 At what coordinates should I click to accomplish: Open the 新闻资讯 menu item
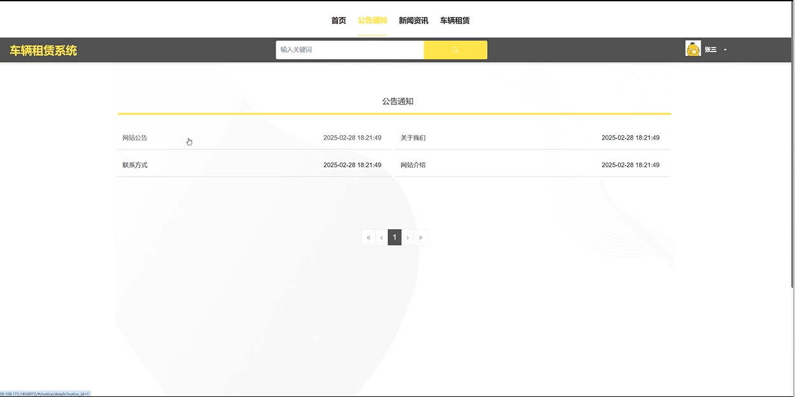point(414,20)
